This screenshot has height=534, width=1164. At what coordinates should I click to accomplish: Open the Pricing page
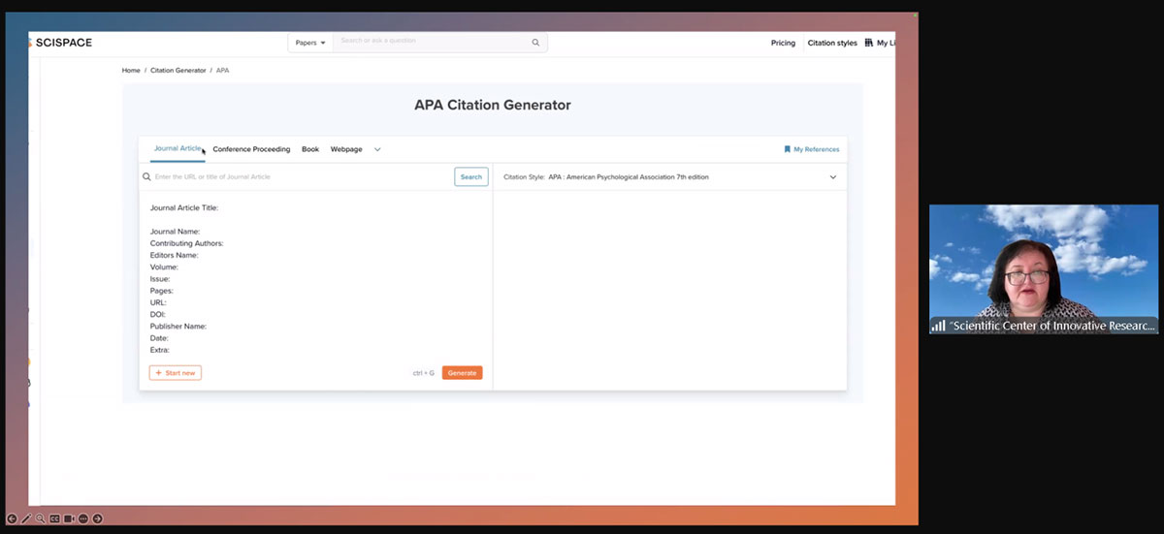pyautogui.click(x=783, y=43)
